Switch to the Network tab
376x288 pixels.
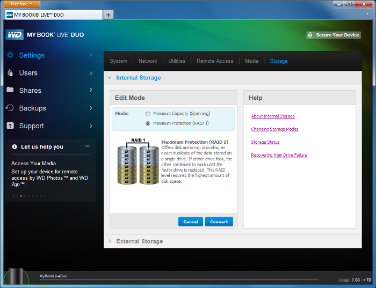pyautogui.click(x=148, y=61)
